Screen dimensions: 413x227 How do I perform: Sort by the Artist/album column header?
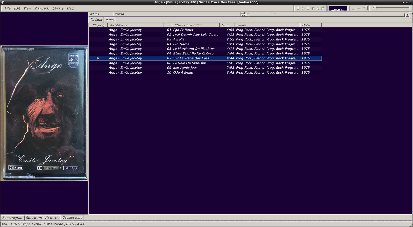(x=136, y=25)
